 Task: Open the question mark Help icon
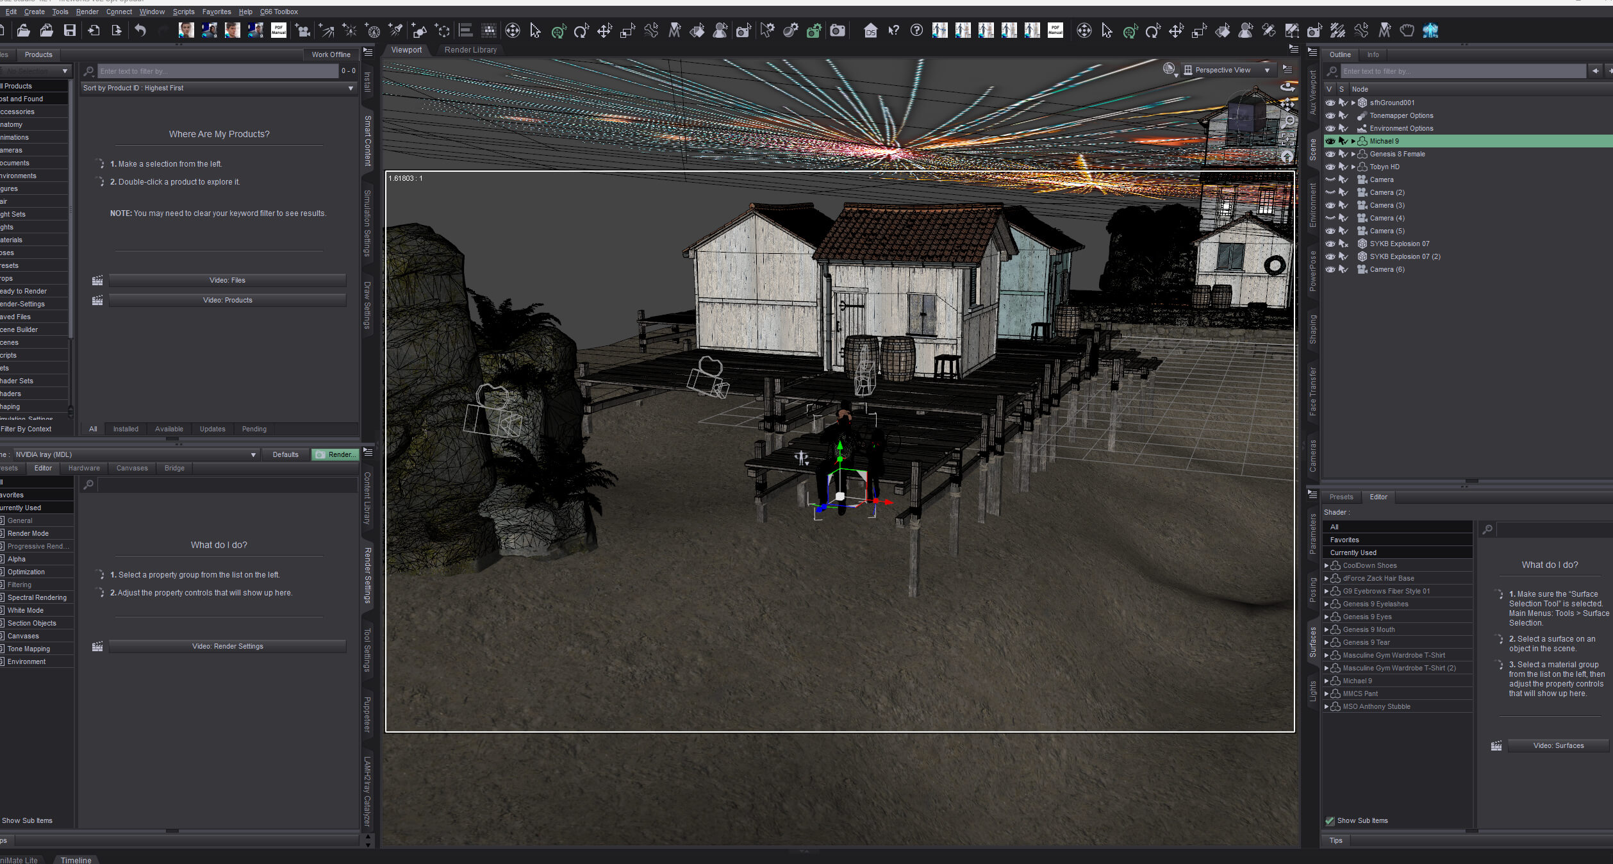coord(916,30)
